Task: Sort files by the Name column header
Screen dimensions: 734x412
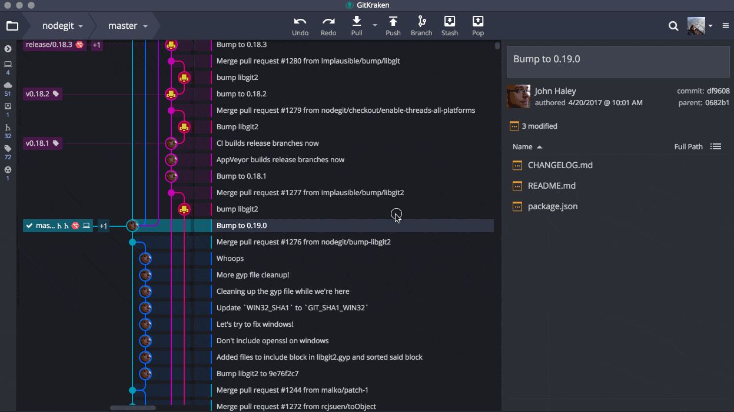Action: (527, 147)
